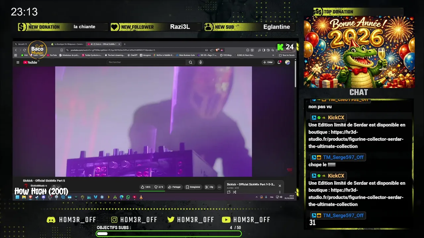Click the YouTube search magnifier button

(190, 62)
